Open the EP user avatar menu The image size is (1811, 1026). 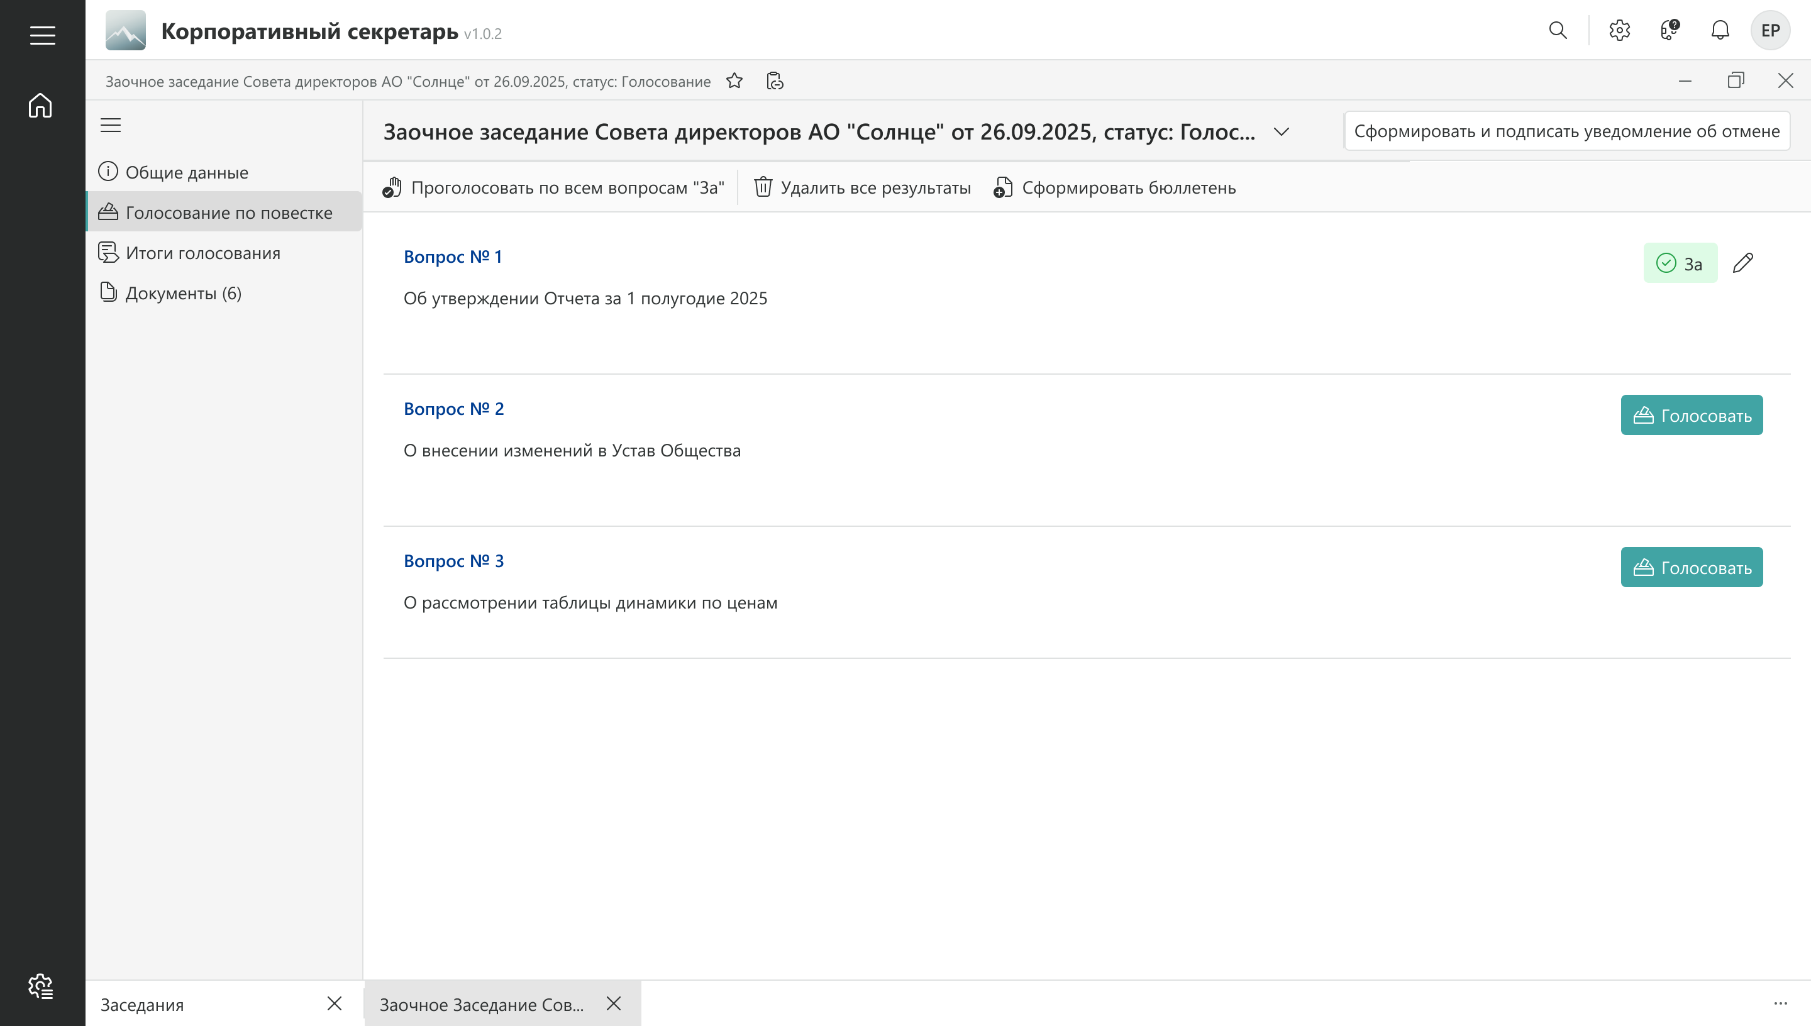(x=1770, y=30)
